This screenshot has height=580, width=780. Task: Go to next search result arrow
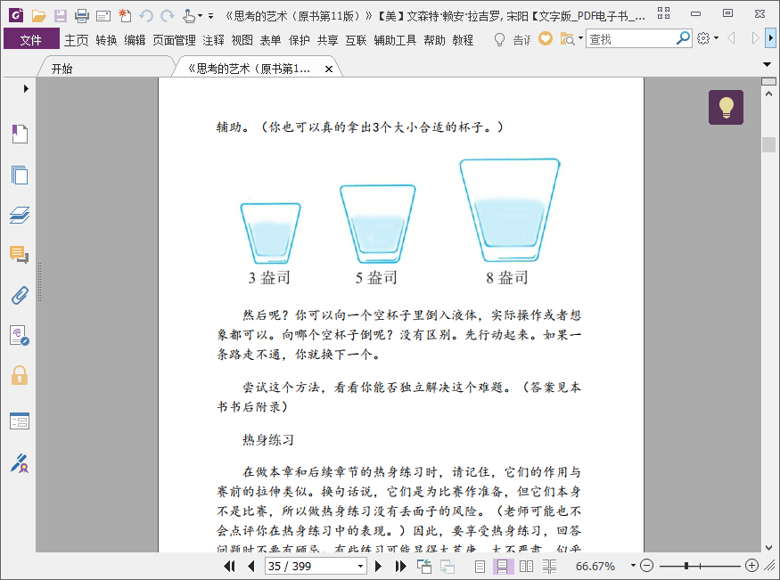point(755,37)
